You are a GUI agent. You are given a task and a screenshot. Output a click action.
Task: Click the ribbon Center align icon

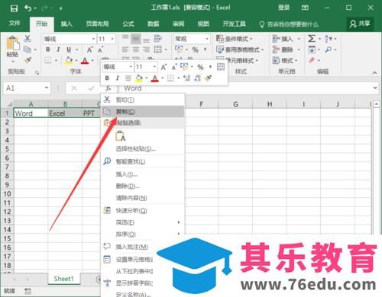136,49
